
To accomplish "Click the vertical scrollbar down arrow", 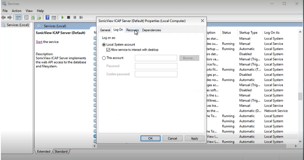I will (x=300, y=142).
